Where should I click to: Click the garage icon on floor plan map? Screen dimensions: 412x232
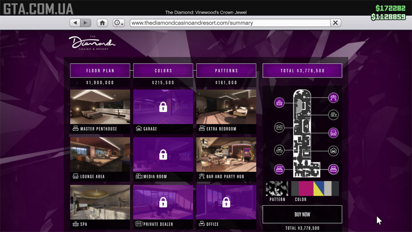pyautogui.click(x=334, y=151)
